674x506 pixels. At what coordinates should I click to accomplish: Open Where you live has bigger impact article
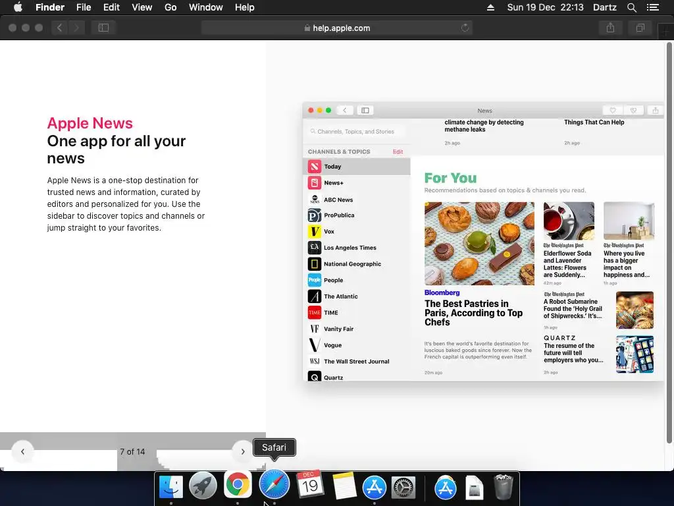pyautogui.click(x=627, y=264)
